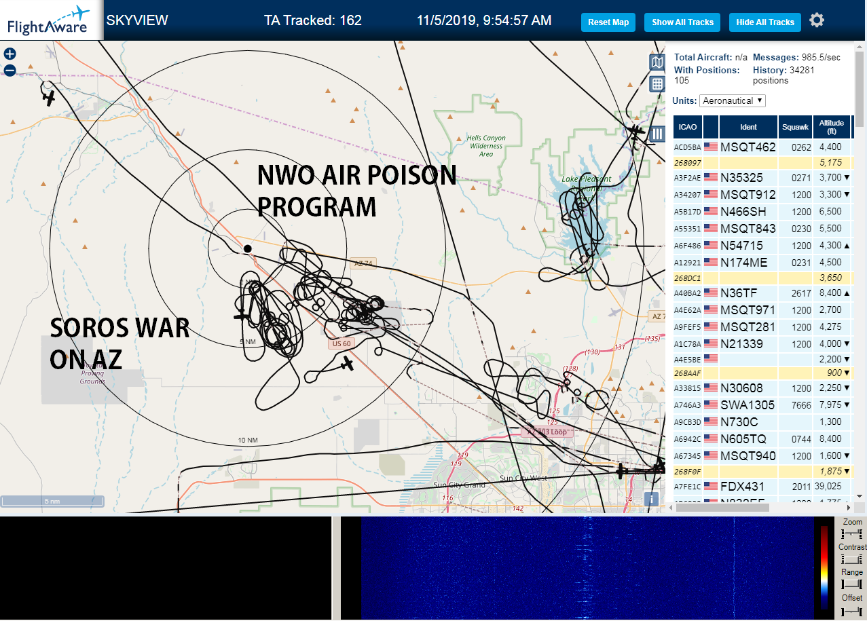Select the MSQT971 aircraft row

click(x=763, y=310)
